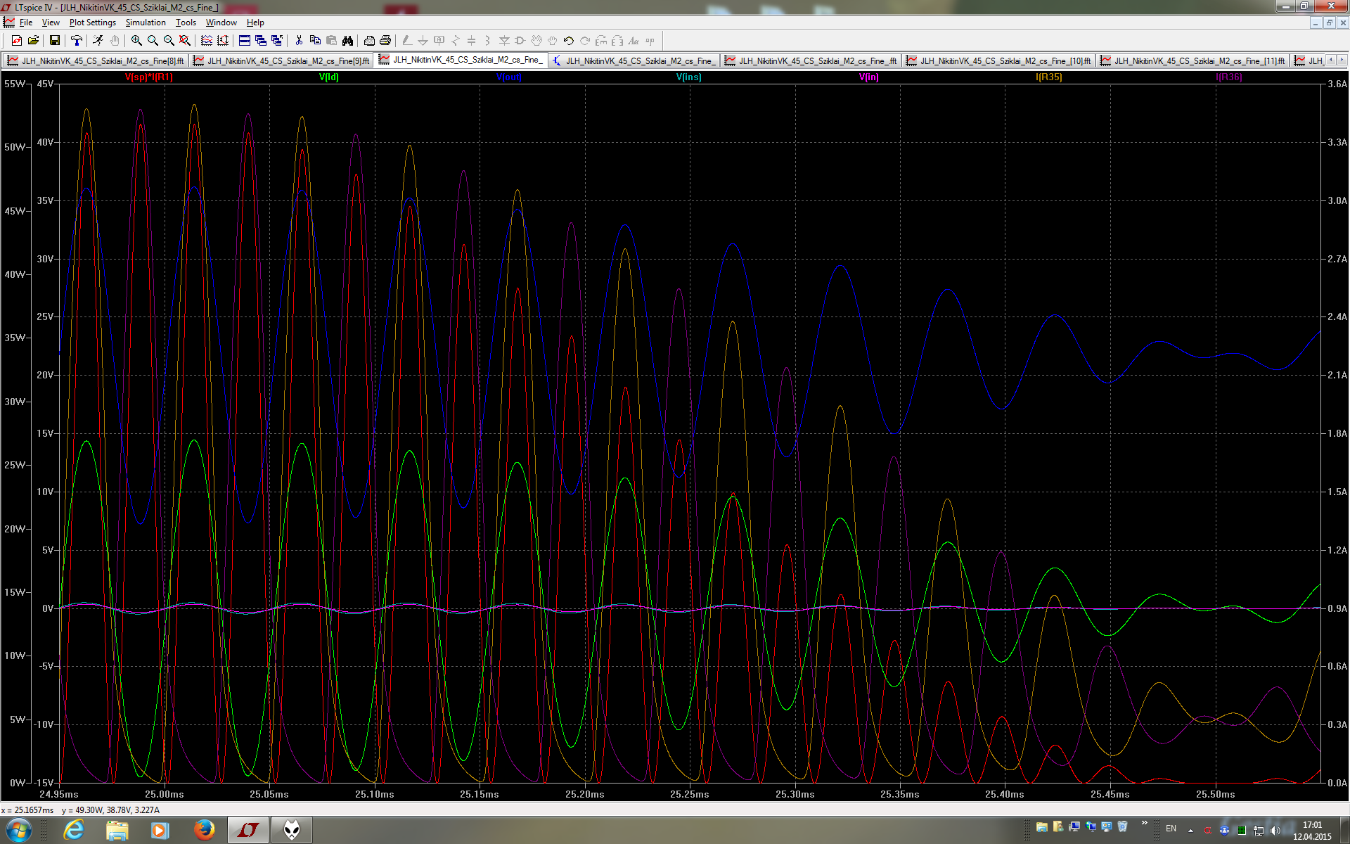Viewport: 1350px width, 844px height.
Task: Click the system clock showing 17:01
Action: [1312, 831]
